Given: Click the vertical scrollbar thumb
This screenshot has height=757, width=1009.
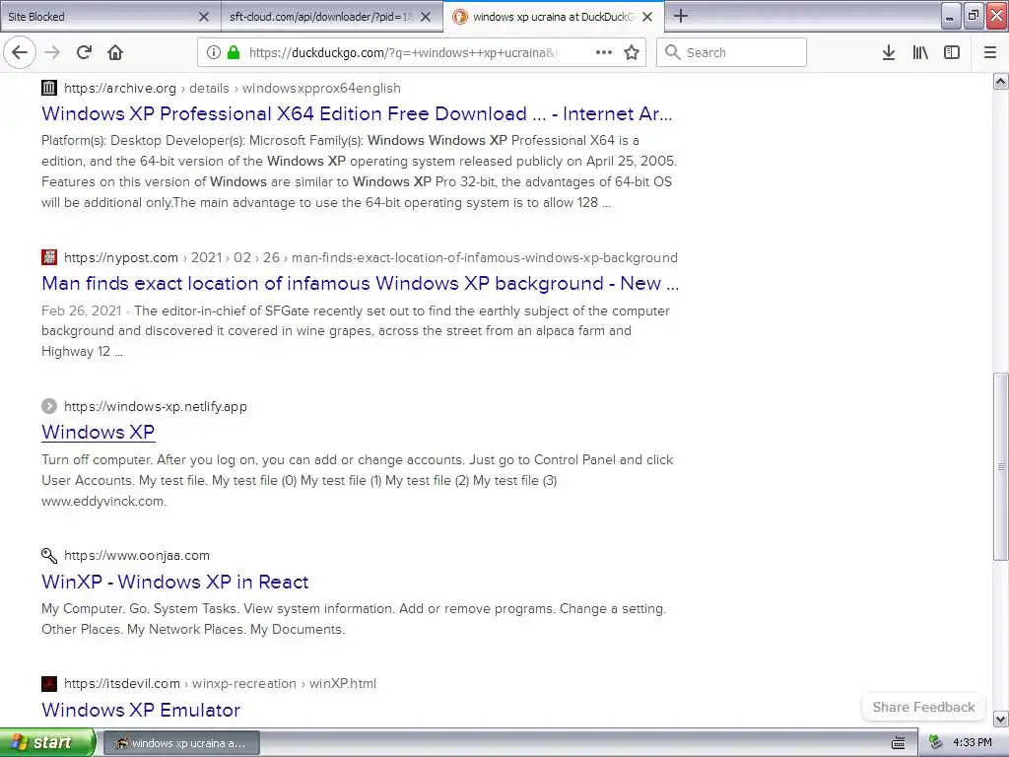Looking at the screenshot, I should (x=1001, y=466).
